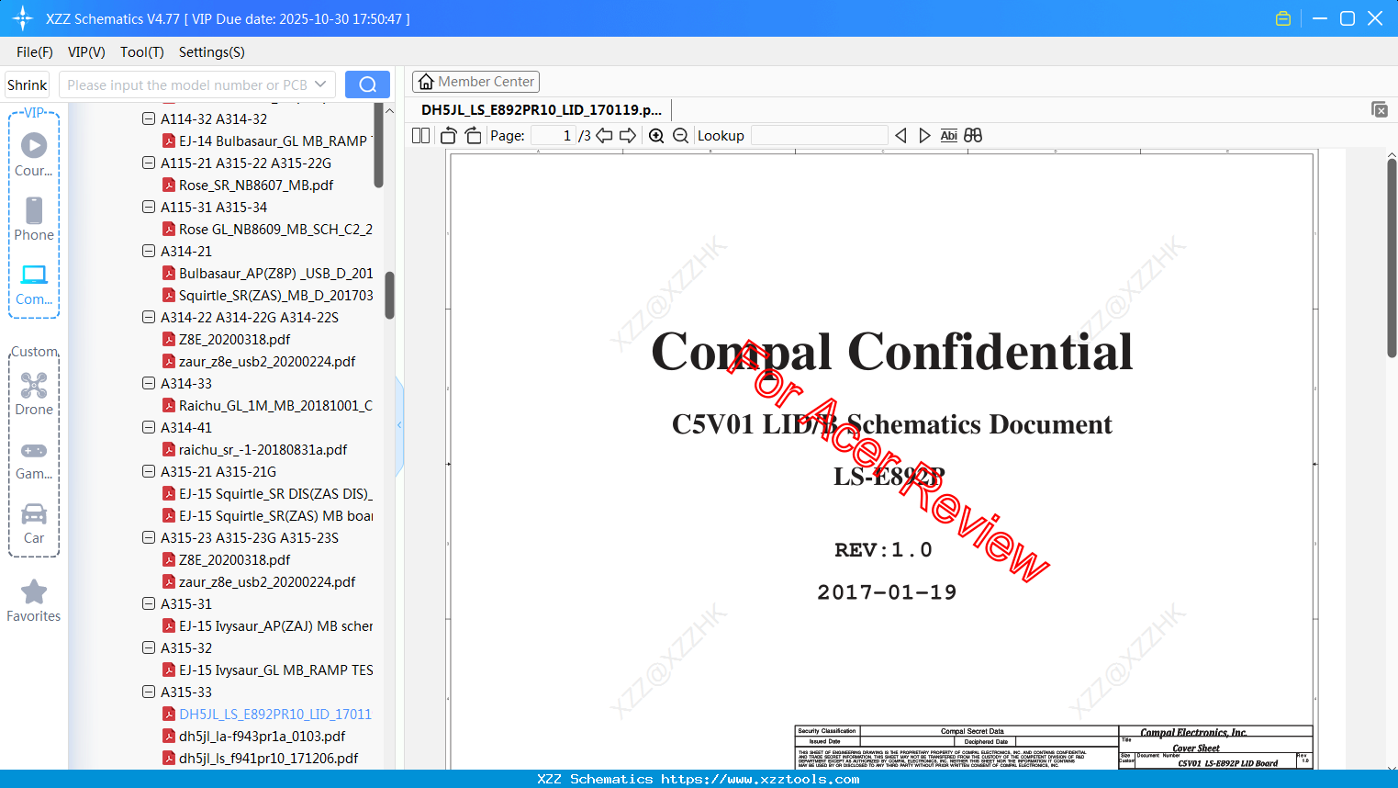Click the Shrink button
This screenshot has height=788, width=1398.
[28, 84]
